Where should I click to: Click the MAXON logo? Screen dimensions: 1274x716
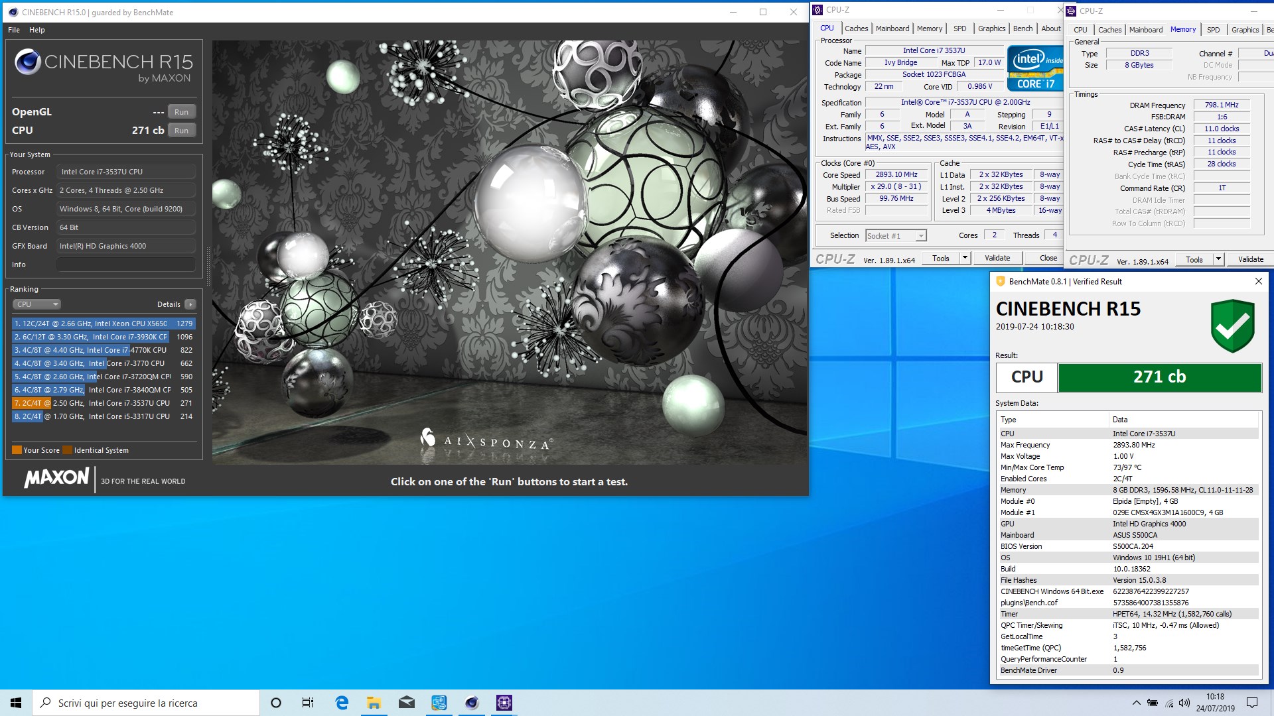coord(57,477)
